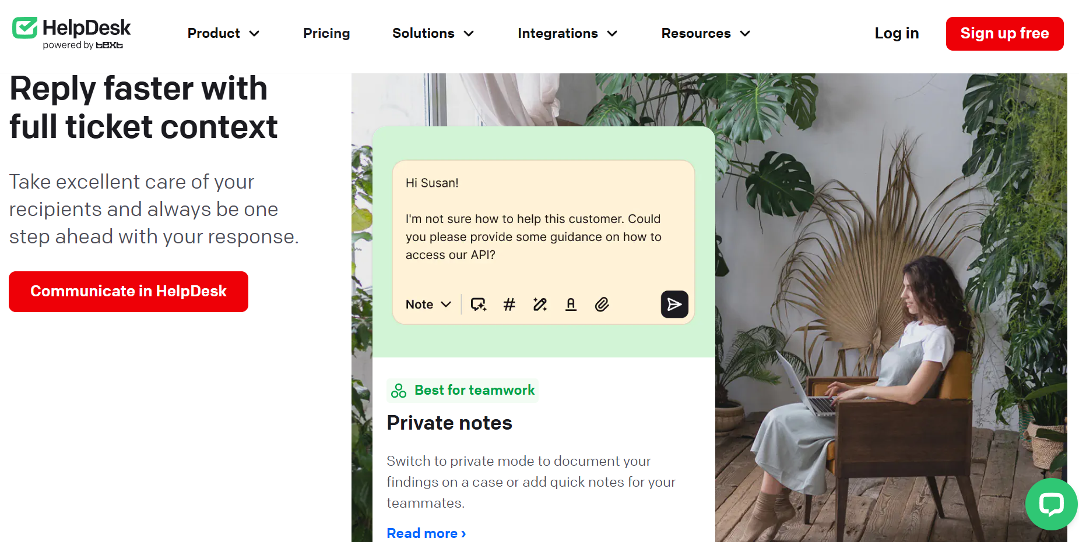Click the black send arrow button
The height and width of the screenshot is (542, 1079).
coord(674,304)
